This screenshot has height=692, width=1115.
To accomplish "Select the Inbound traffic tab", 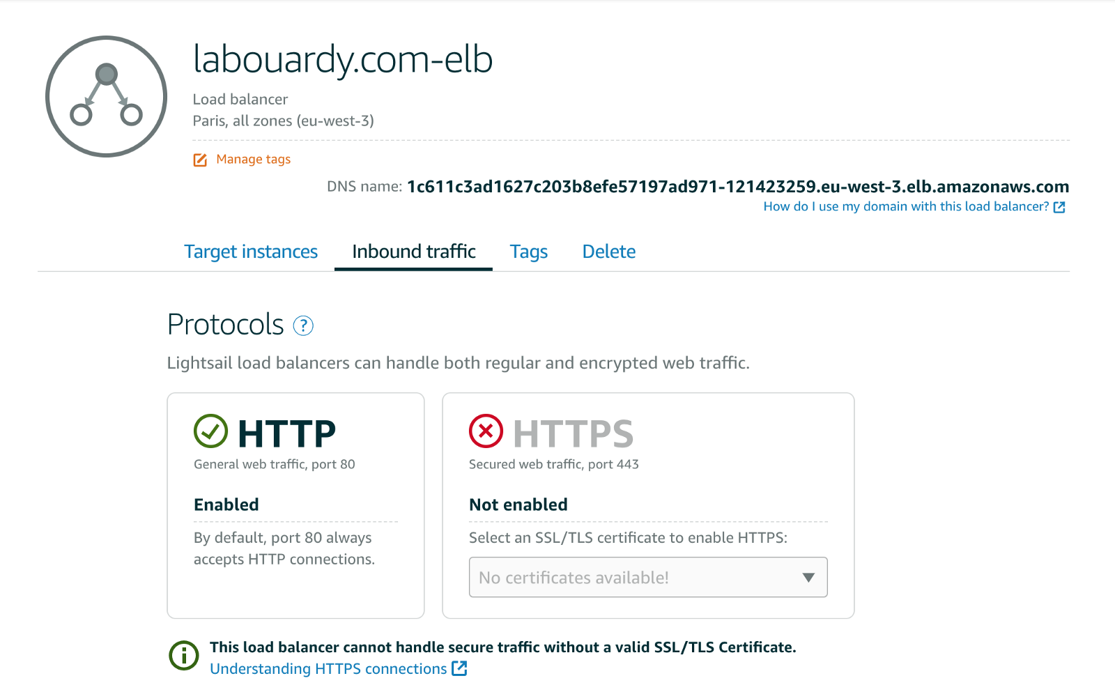I will (413, 252).
